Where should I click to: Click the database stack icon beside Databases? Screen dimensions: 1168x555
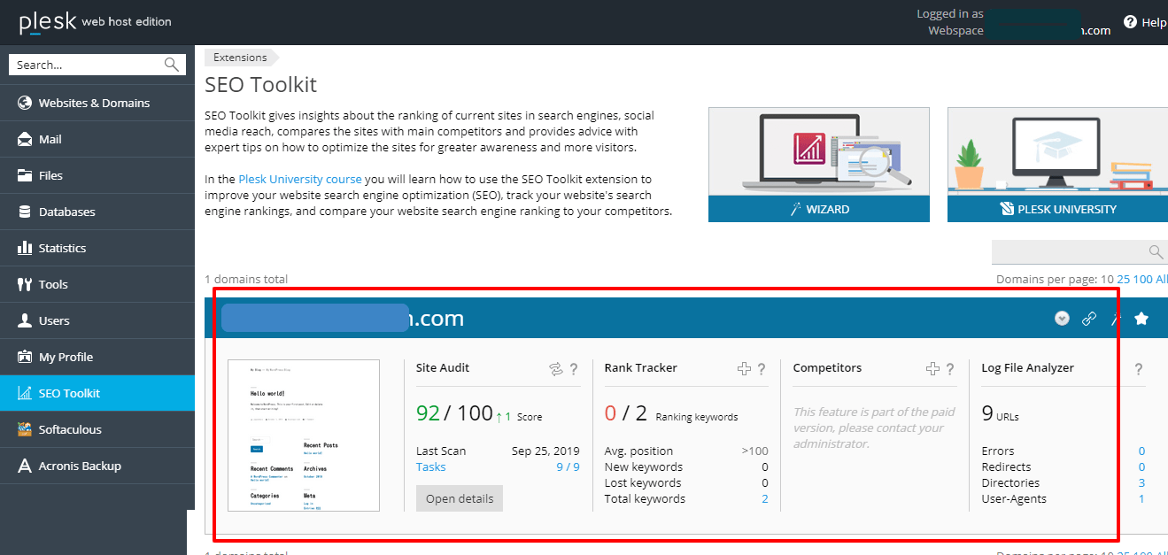(25, 212)
